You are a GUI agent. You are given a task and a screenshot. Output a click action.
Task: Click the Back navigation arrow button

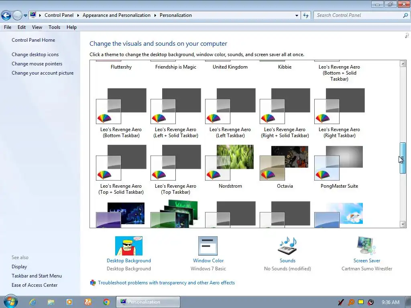pyautogui.click(x=6, y=16)
